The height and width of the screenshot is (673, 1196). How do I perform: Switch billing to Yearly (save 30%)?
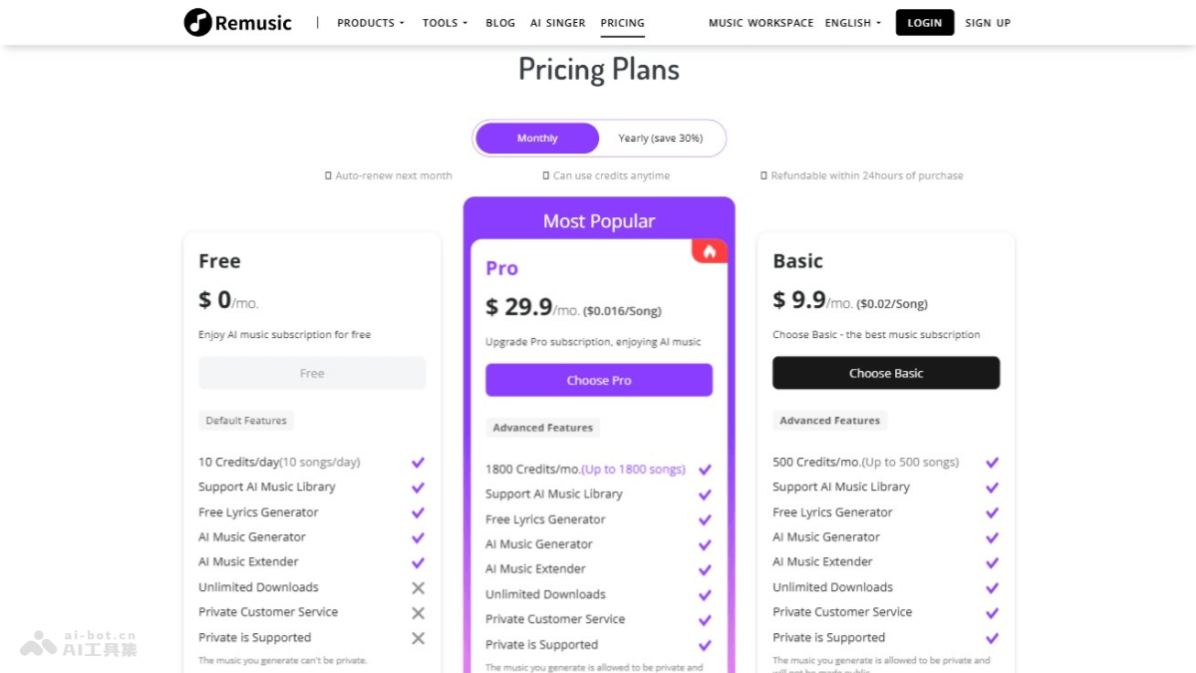point(660,139)
